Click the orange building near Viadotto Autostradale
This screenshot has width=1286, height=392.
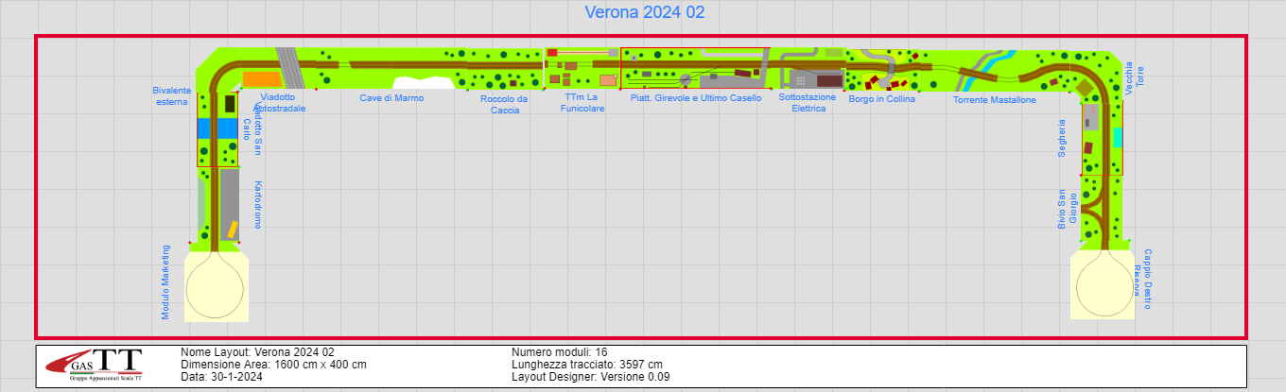click(x=262, y=78)
